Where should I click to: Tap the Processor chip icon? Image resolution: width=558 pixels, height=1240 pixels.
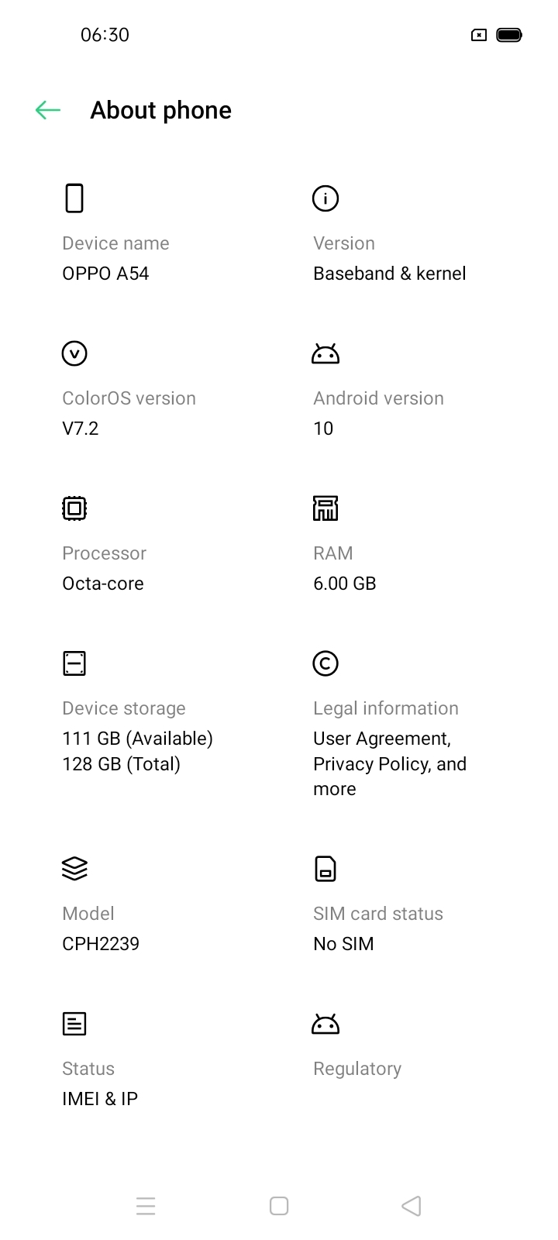point(74,508)
